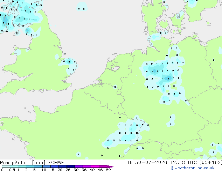
Task: Click the purple arrow past 50 on legend
Action: coord(111,166)
